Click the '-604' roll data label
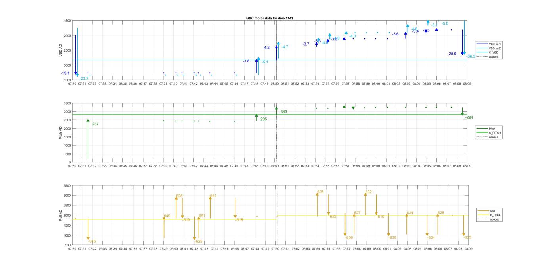Image resolution: width=555 pixels, height=275 pixels. [431, 238]
